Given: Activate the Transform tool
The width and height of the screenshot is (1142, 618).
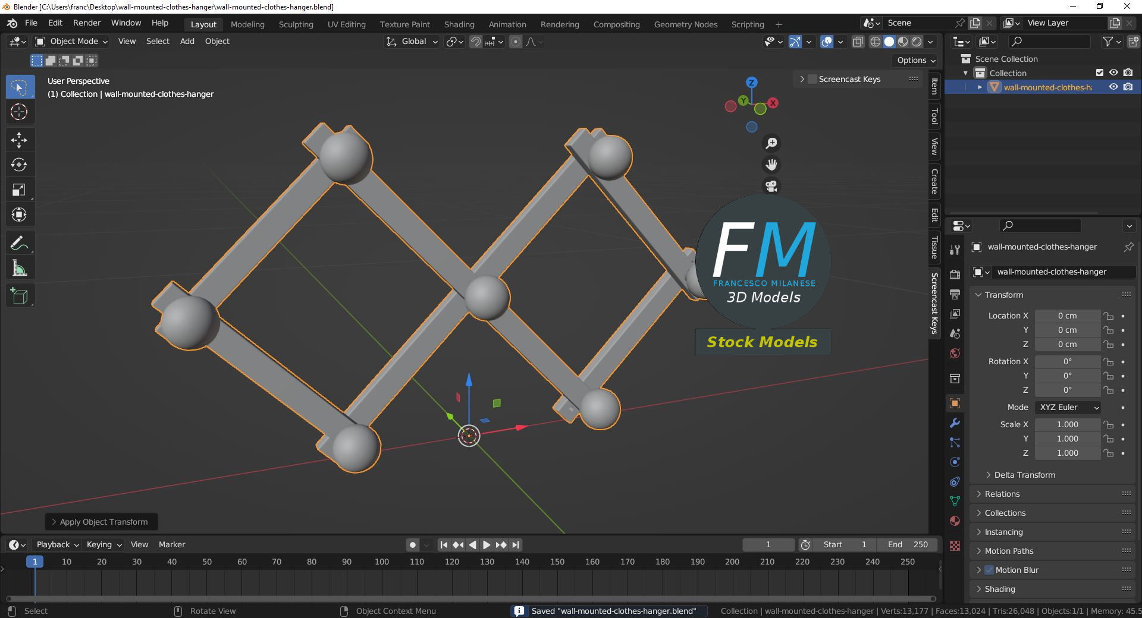Looking at the screenshot, I should pos(19,215).
